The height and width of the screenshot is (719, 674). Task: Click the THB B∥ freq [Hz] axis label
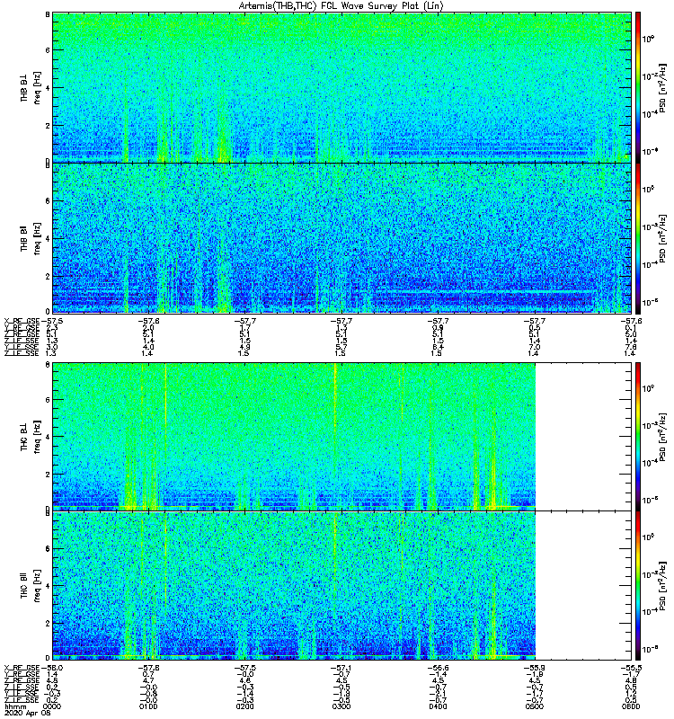pyautogui.click(x=31, y=238)
